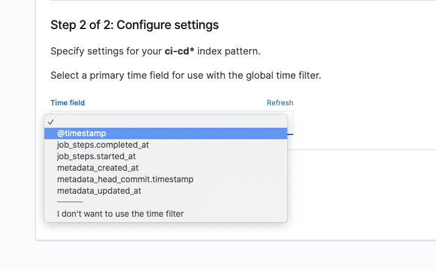Select the @timestamp option
Screen dimensions: 436x270
click(x=82, y=134)
